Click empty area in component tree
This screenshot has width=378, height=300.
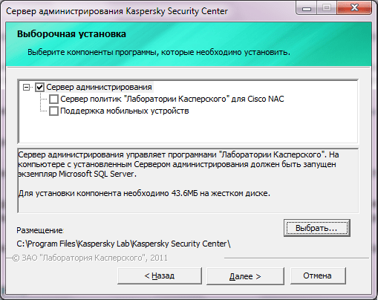[188, 130]
